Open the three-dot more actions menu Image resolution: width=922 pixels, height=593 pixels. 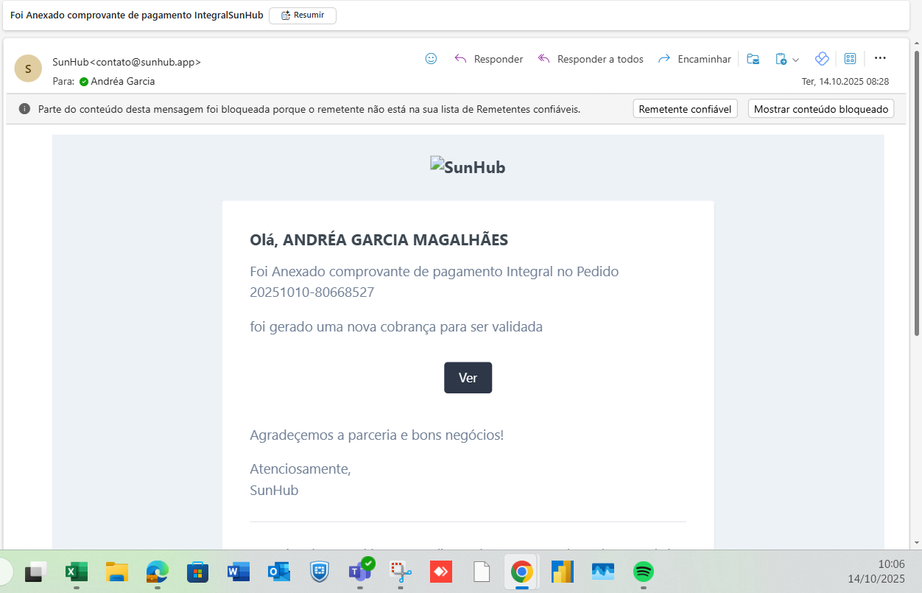tap(880, 58)
